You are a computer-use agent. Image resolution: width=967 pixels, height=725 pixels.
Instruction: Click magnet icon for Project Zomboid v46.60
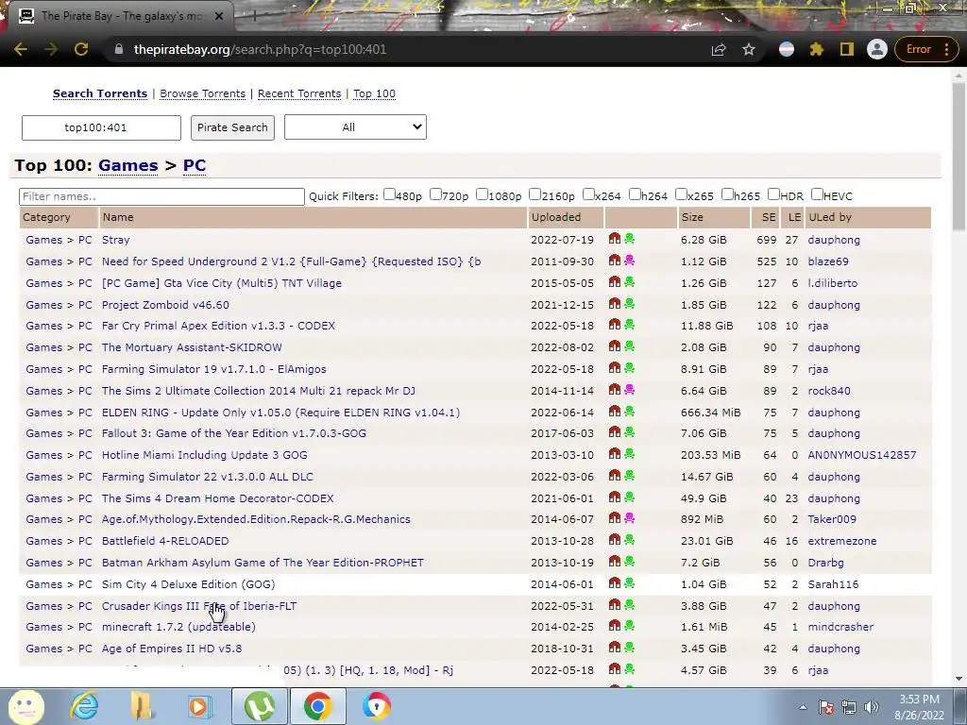click(x=614, y=303)
